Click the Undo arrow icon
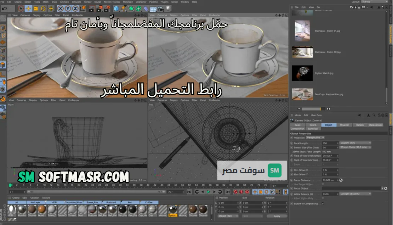393x225 pixels. (x=4, y=9)
